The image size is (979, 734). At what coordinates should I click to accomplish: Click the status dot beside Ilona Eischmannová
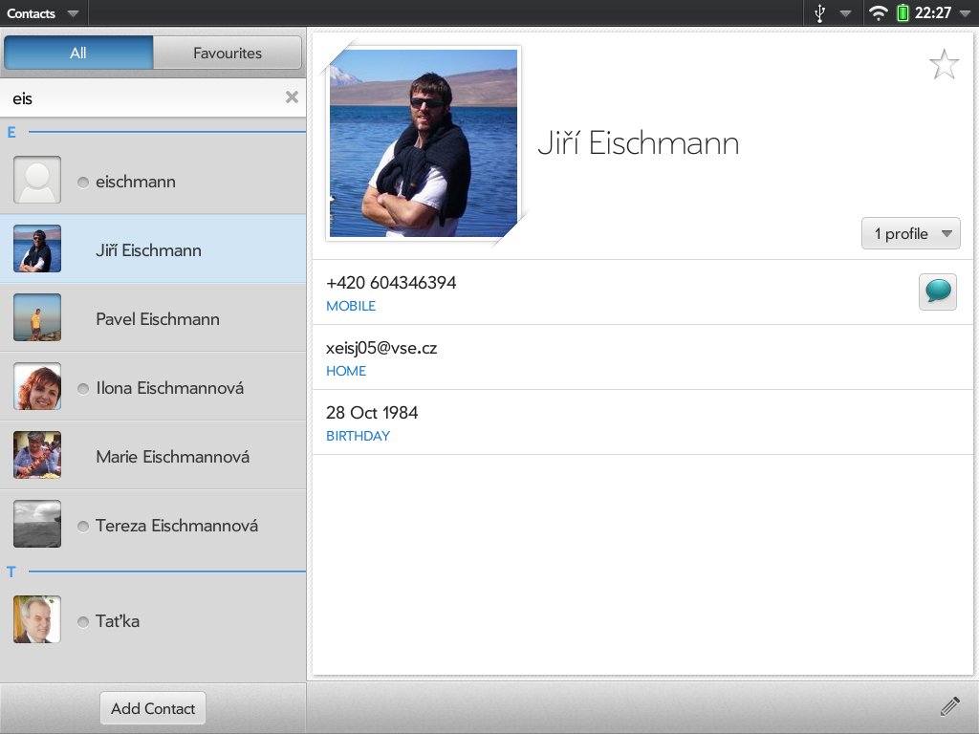(x=83, y=389)
